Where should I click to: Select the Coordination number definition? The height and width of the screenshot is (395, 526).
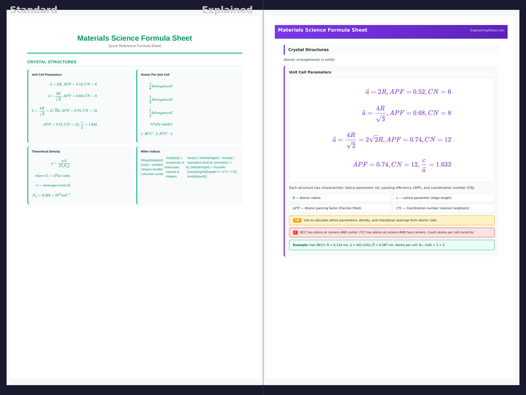click(443, 208)
